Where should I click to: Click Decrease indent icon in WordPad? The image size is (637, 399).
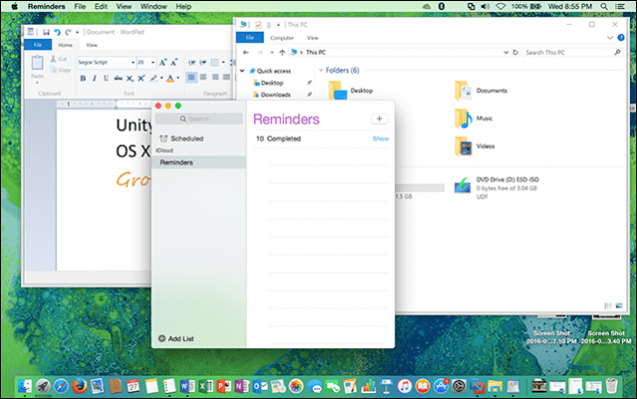(192, 62)
